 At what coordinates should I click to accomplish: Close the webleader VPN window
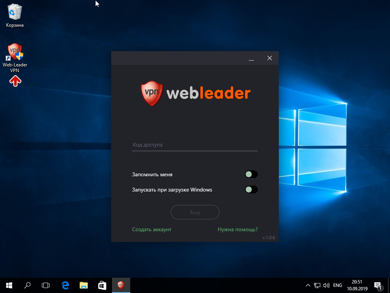coord(269,58)
